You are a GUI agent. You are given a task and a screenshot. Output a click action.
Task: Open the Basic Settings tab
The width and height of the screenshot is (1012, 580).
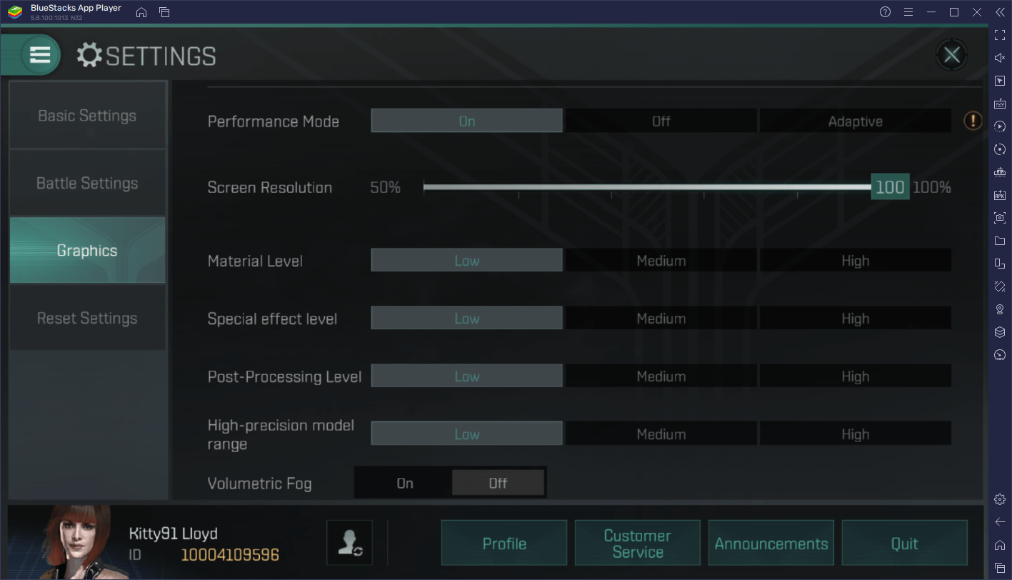click(x=87, y=116)
